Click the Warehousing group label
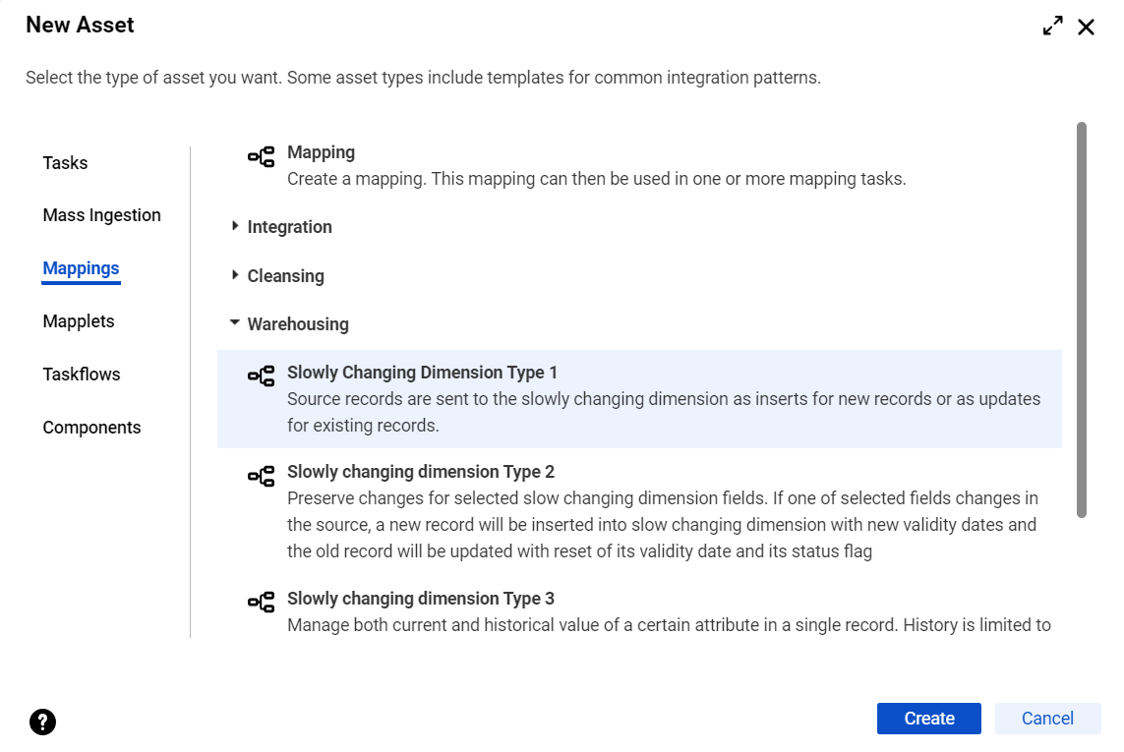 tap(298, 324)
